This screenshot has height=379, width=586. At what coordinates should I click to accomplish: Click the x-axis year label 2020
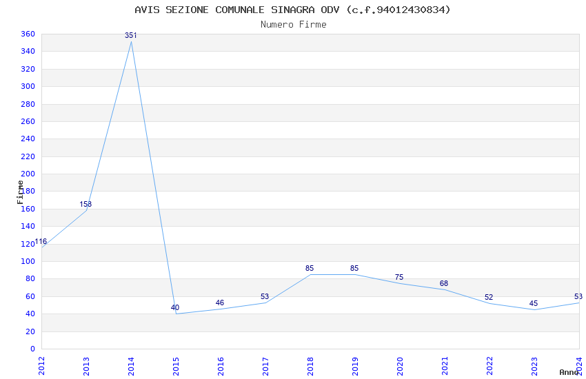(x=401, y=366)
